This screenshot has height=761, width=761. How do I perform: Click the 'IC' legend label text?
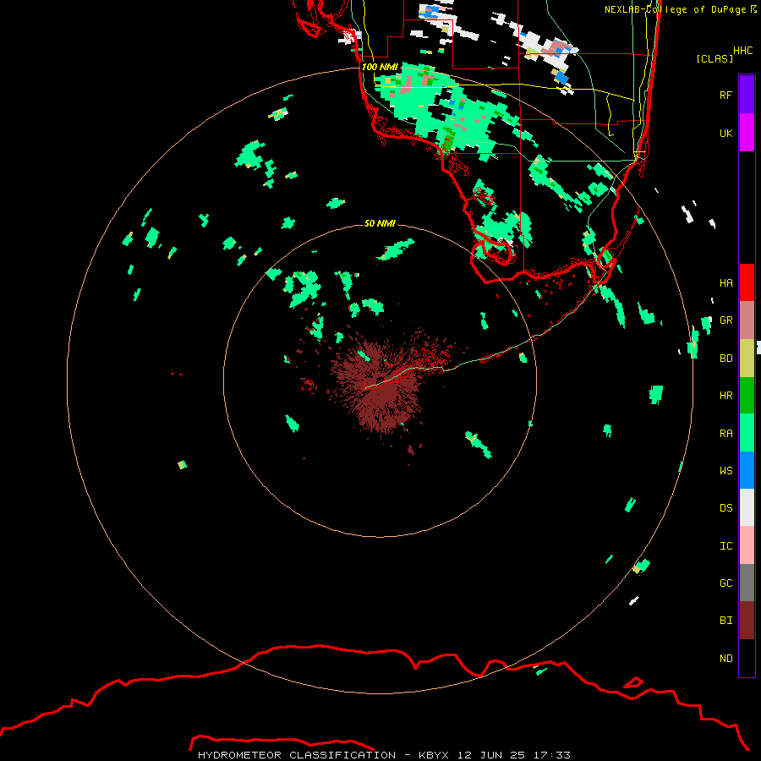[726, 546]
